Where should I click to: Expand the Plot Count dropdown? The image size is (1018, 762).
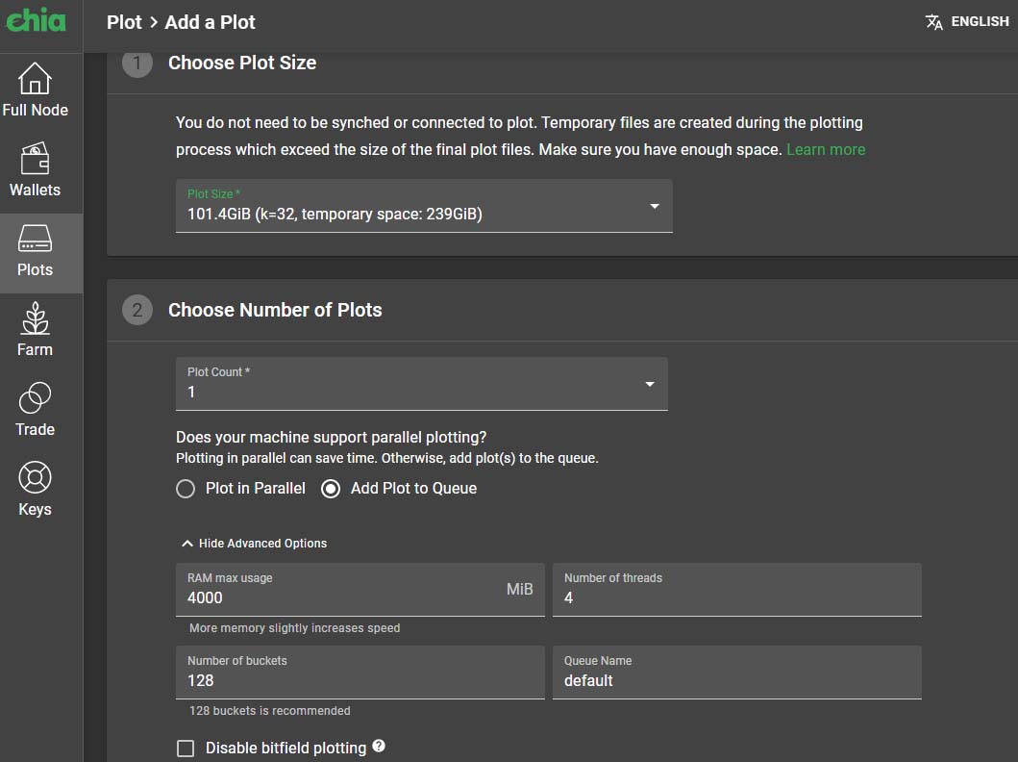click(421, 384)
